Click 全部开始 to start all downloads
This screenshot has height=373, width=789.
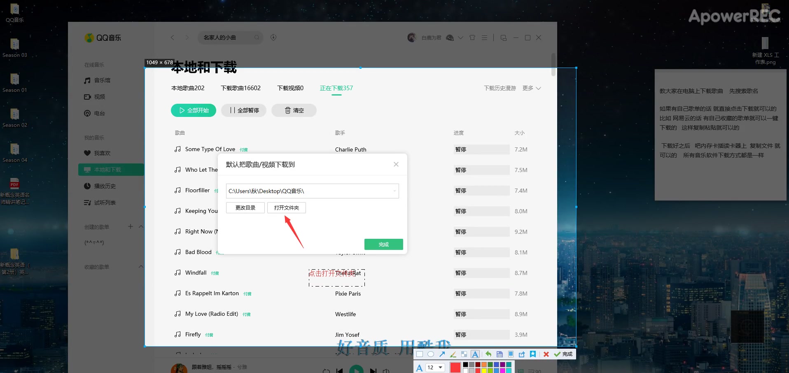pos(194,110)
